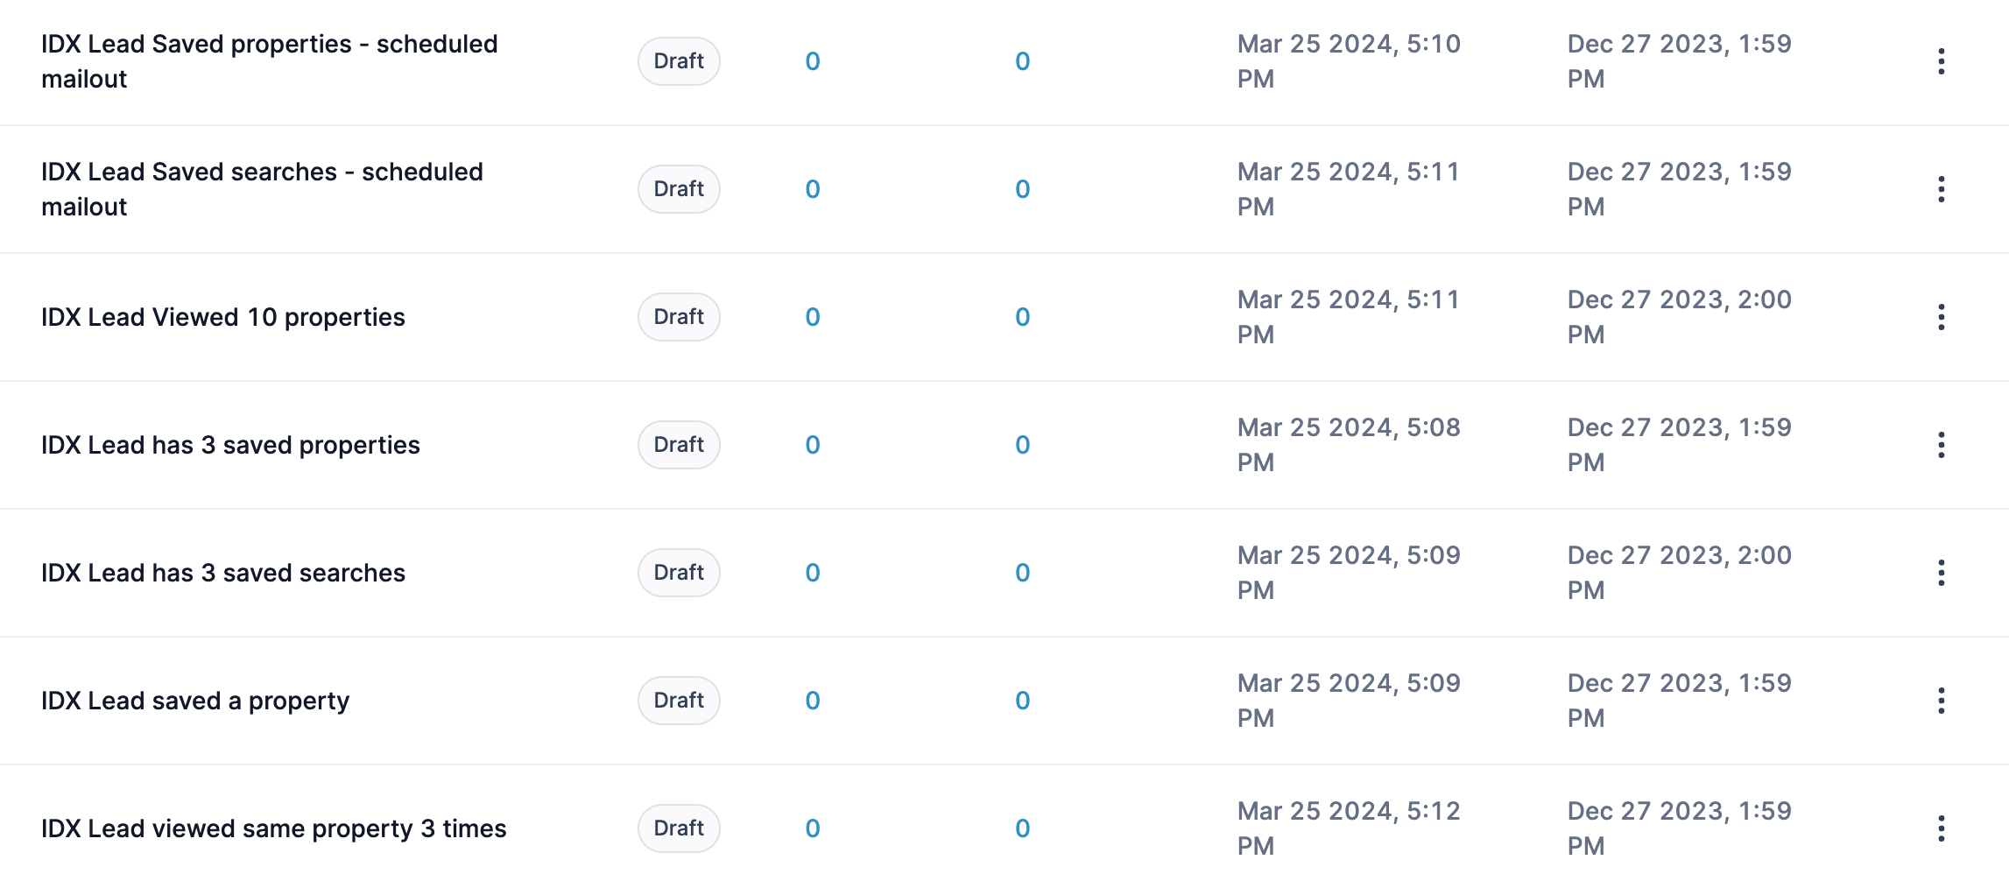Open the three-dot menu for IDX Lead Saved properties

tap(1941, 61)
